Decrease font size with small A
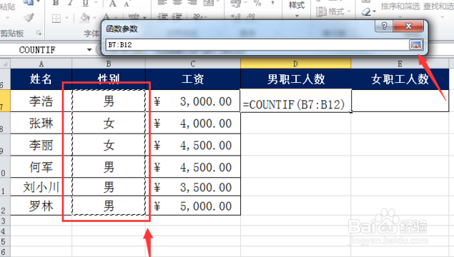The width and height of the screenshot is (454, 257). [127, 4]
